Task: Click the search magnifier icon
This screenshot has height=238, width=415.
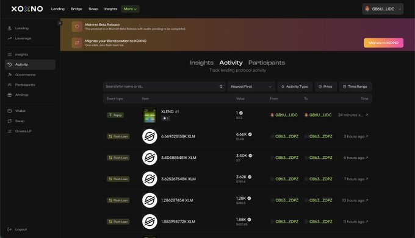Action: coord(221,86)
